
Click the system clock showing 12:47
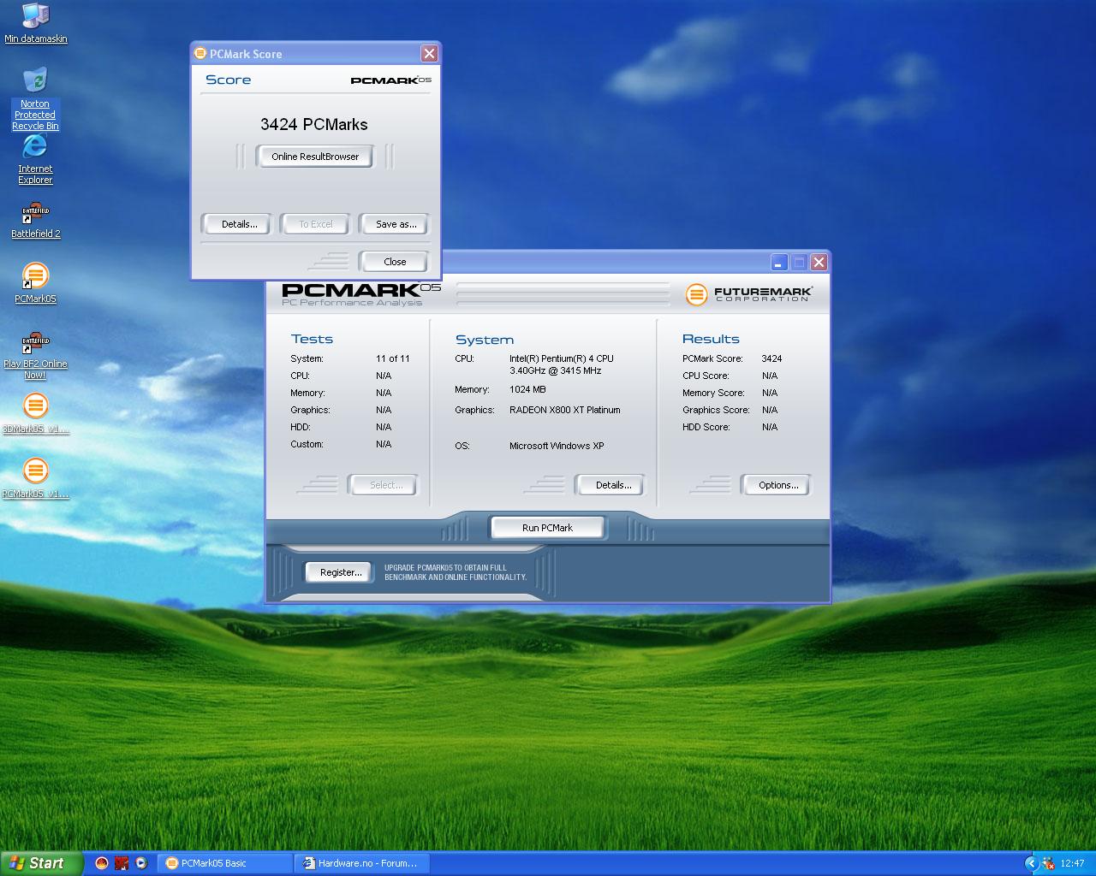click(x=1072, y=863)
